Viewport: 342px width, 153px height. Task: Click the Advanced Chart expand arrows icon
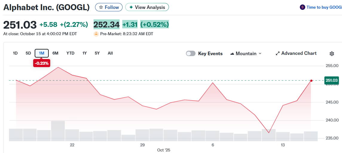pyautogui.click(x=277, y=53)
